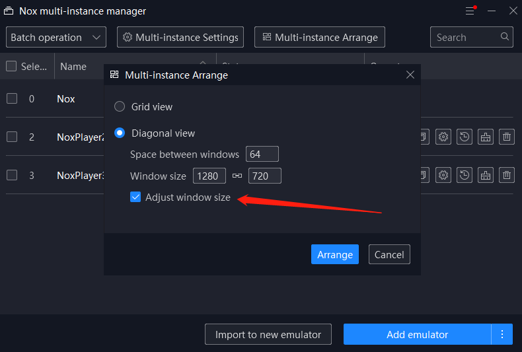Open settings gear for NoxPlayer3 row

click(x=443, y=175)
